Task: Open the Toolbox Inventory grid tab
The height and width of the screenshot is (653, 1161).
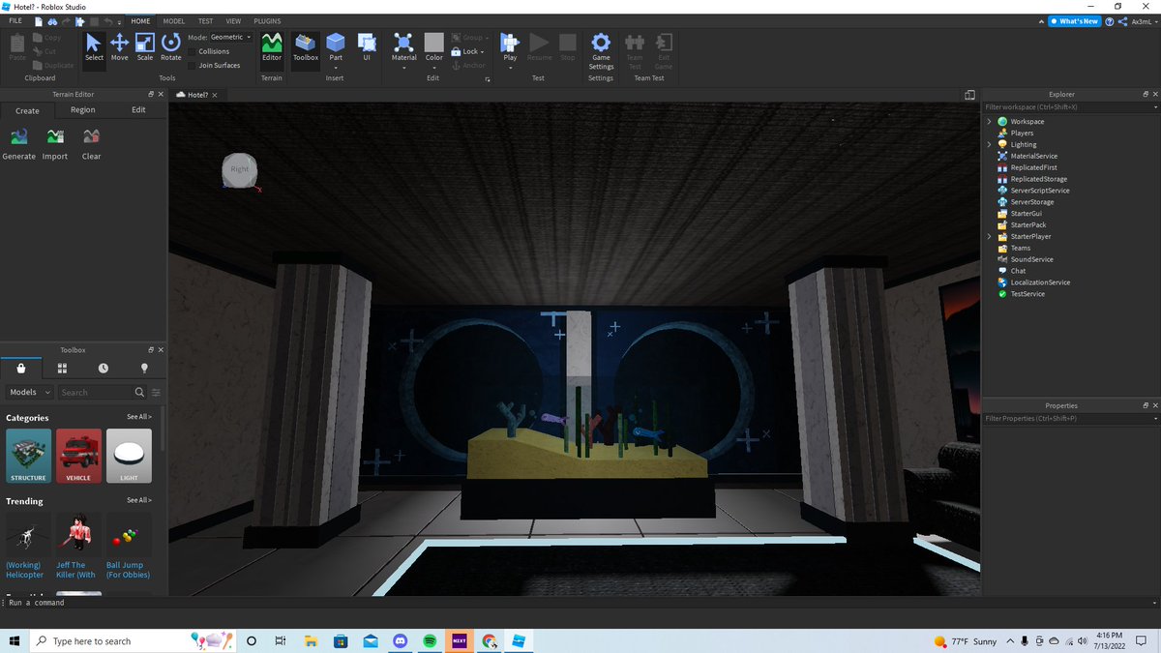Action: (62, 369)
